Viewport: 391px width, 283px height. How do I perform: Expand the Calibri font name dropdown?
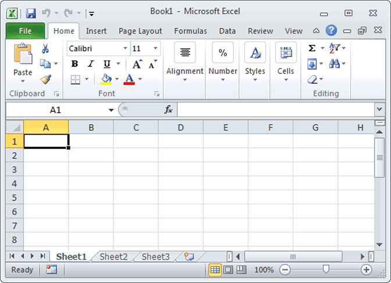[x=125, y=48]
